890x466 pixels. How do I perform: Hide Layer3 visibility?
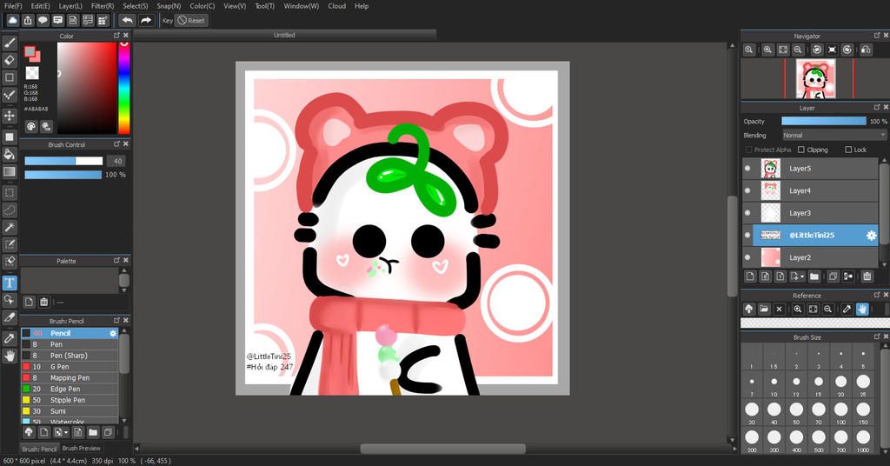tap(747, 213)
